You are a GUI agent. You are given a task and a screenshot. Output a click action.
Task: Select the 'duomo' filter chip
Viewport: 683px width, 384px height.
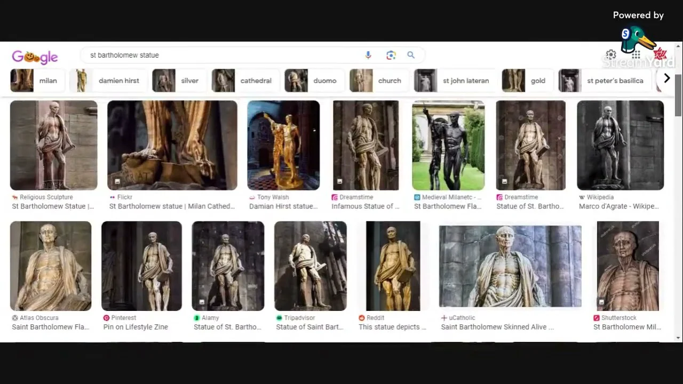[x=313, y=81]
